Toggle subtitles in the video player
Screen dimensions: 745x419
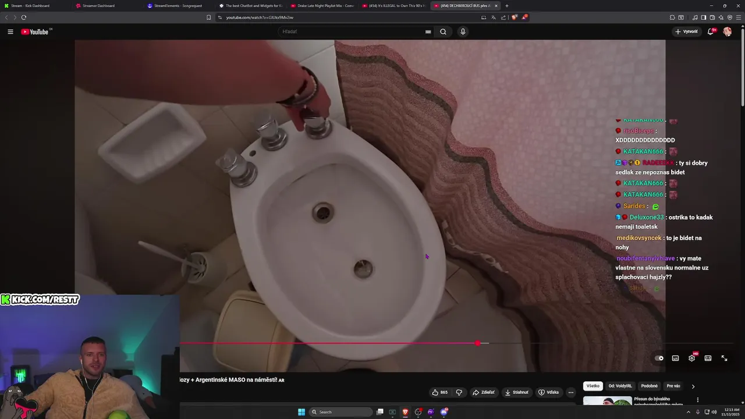coord(675,358)
